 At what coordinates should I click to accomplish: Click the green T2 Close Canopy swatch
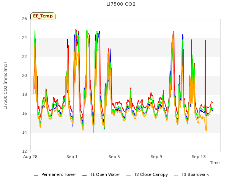click(x=128, y=175)
